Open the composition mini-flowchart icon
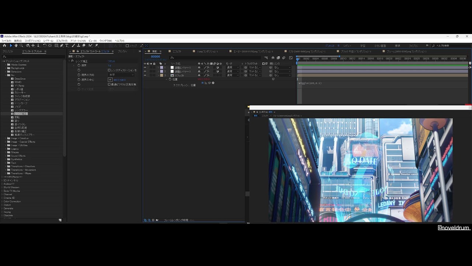Viewport: 472px width, 266px height. coord(266,58)
